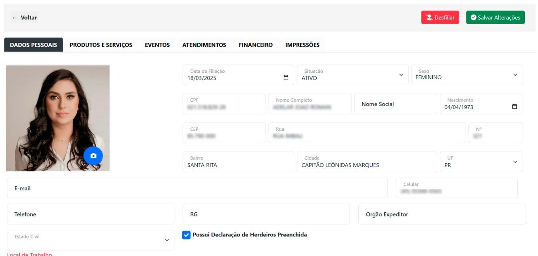538x256 pixels.
Task: Switch to the PRODUTOS E SERVIÇOS tab
Action: pos(101,45)
